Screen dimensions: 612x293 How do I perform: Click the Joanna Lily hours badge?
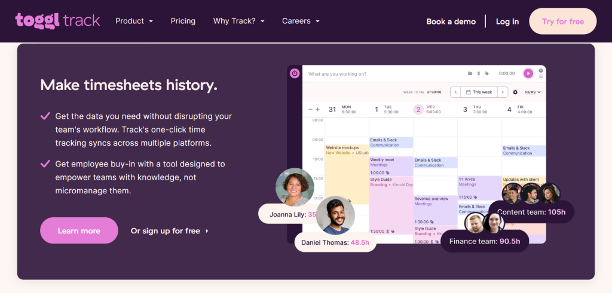[288, 214]
